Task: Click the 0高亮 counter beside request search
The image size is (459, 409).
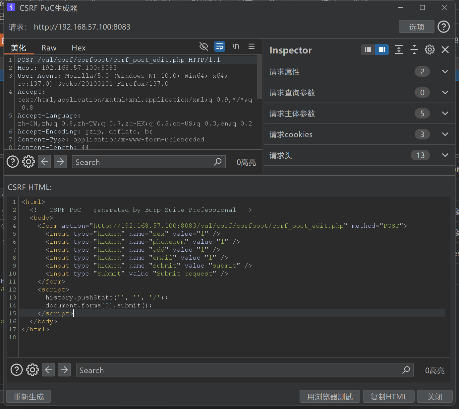Action: click(x=246, y=162)
